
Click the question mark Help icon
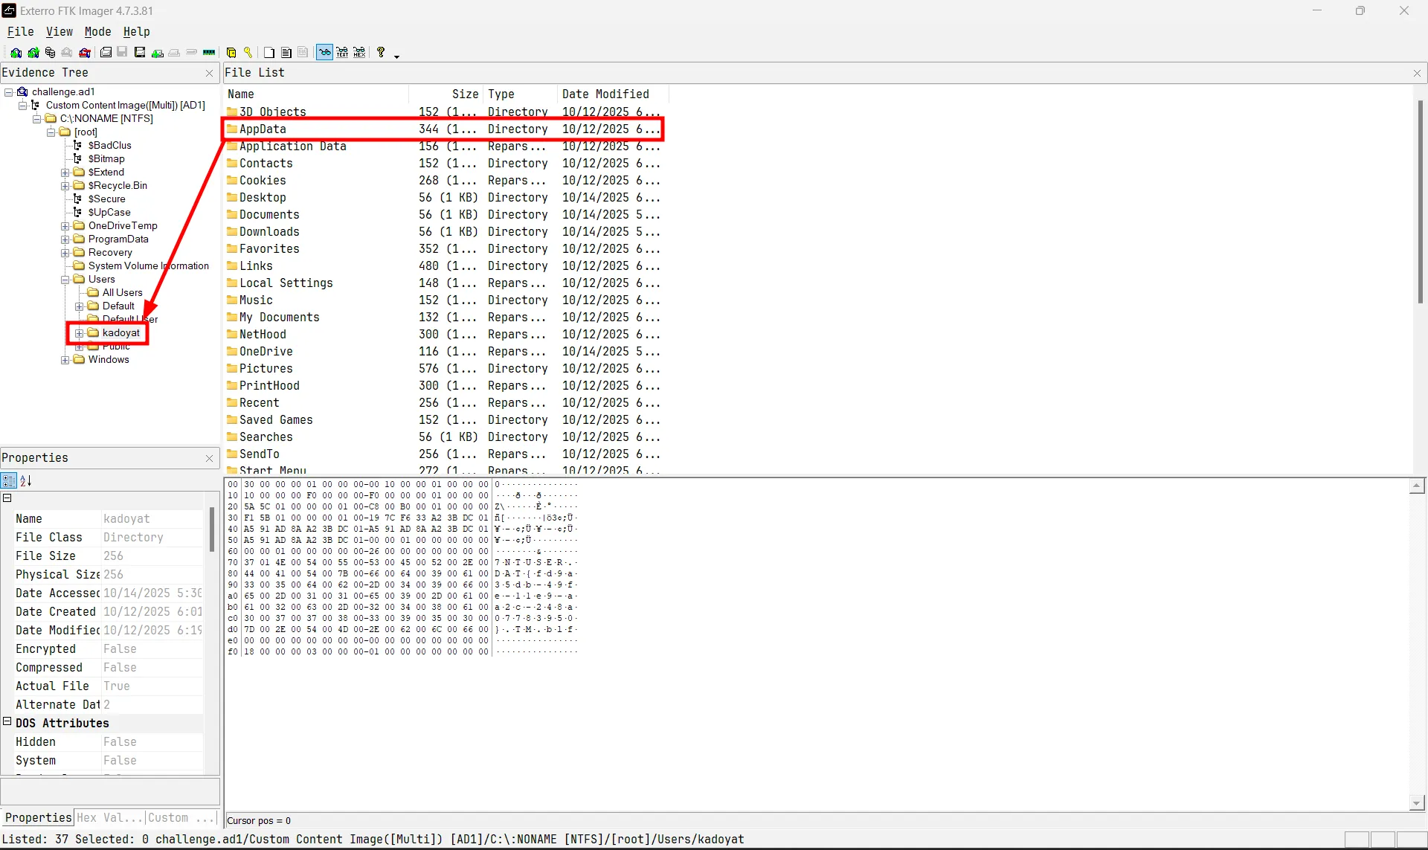click(x=381, y=53)
